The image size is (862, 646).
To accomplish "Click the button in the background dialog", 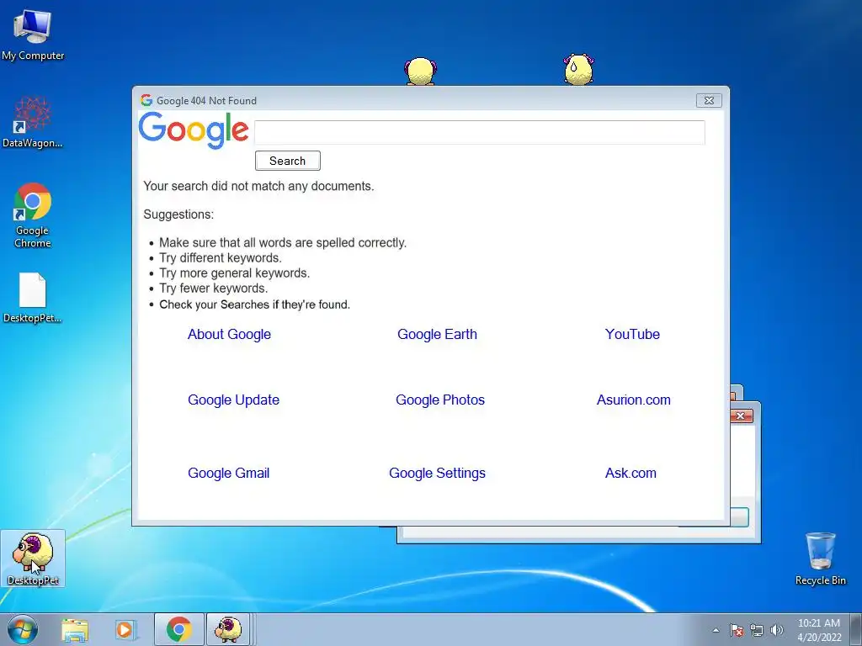I will coord(739,517).
